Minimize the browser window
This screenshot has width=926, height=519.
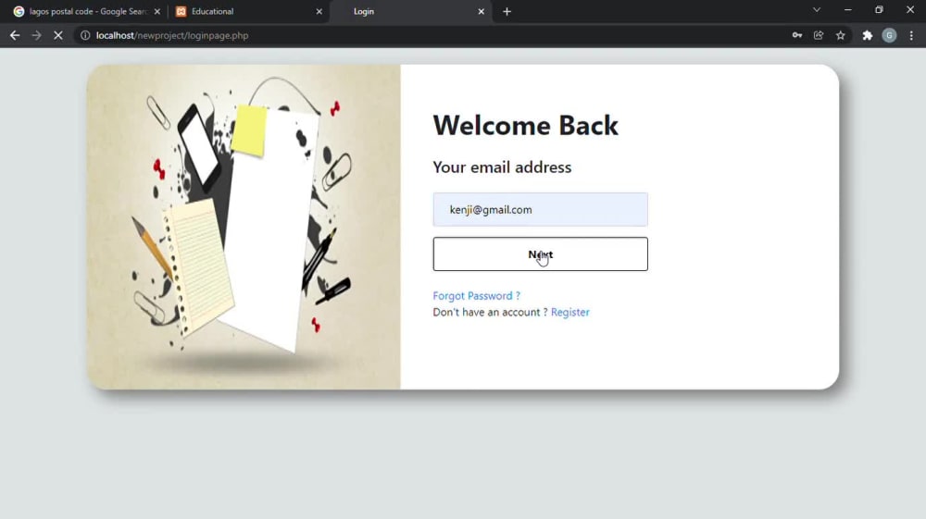[847, 10]
